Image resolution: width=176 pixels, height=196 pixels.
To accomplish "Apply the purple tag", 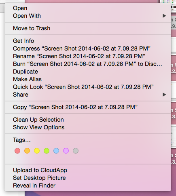I will [x=66, y=151].
